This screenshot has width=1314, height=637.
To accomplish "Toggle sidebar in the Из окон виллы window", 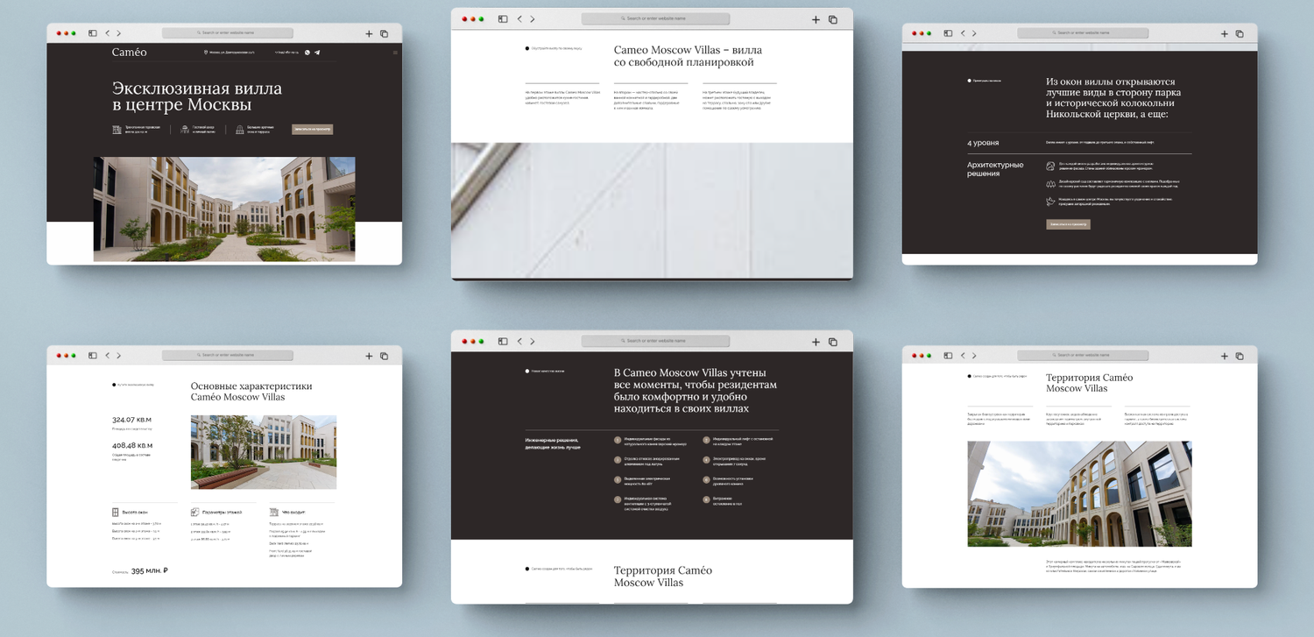I will 949,33.
